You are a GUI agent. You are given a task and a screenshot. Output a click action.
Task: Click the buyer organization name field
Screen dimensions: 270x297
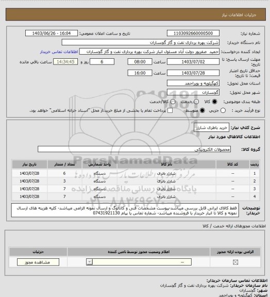click(141, 42)
